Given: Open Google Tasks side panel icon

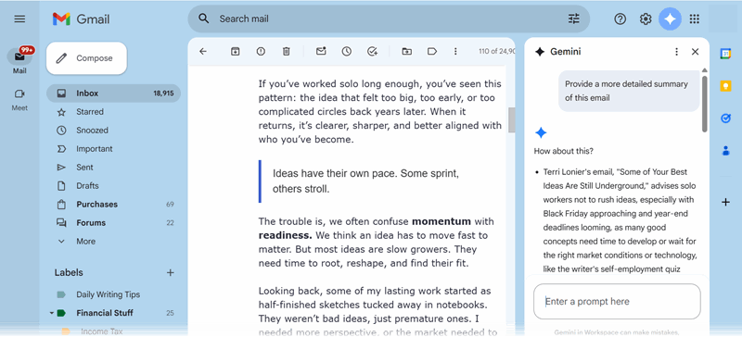Looking at the screenshot, I should (725, 119).
